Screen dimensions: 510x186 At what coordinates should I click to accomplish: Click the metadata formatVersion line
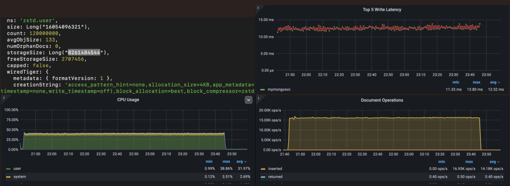click(x=62, y=78)
